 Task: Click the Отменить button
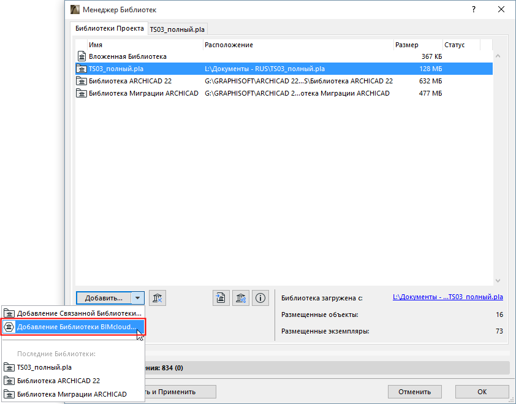[x=414, y=391]
